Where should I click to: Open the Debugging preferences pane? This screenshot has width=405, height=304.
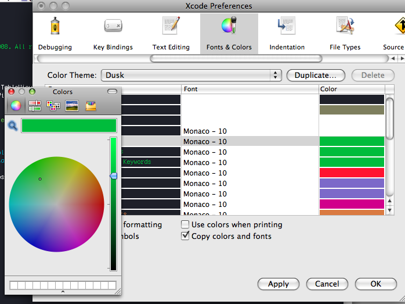point(55,33)
